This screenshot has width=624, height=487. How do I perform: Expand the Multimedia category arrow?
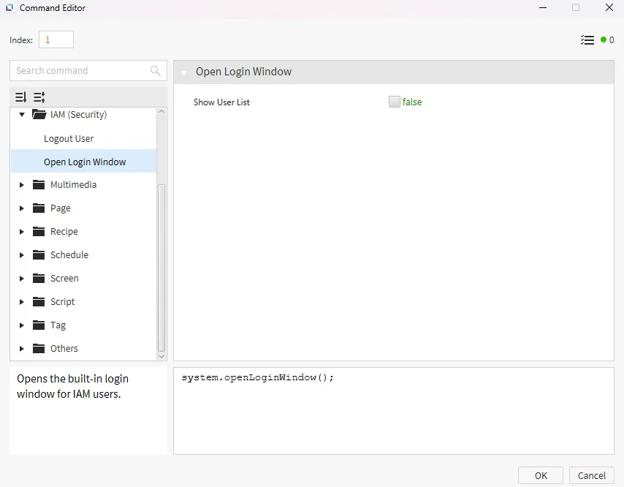click(22, 185)
